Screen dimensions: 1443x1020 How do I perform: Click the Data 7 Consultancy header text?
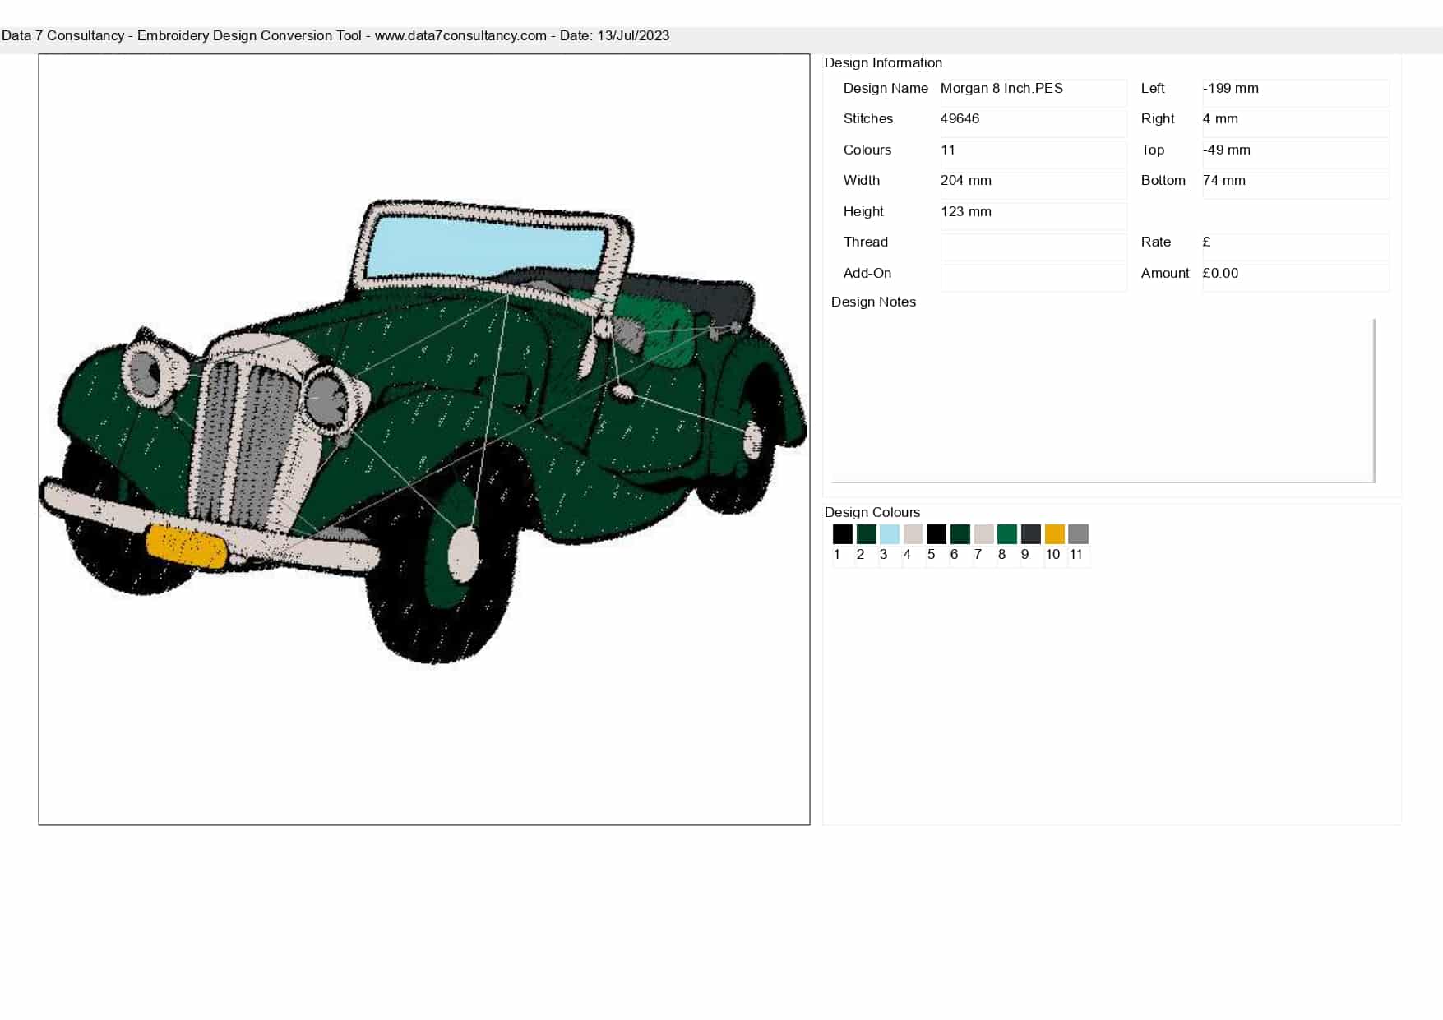point(335,35)
